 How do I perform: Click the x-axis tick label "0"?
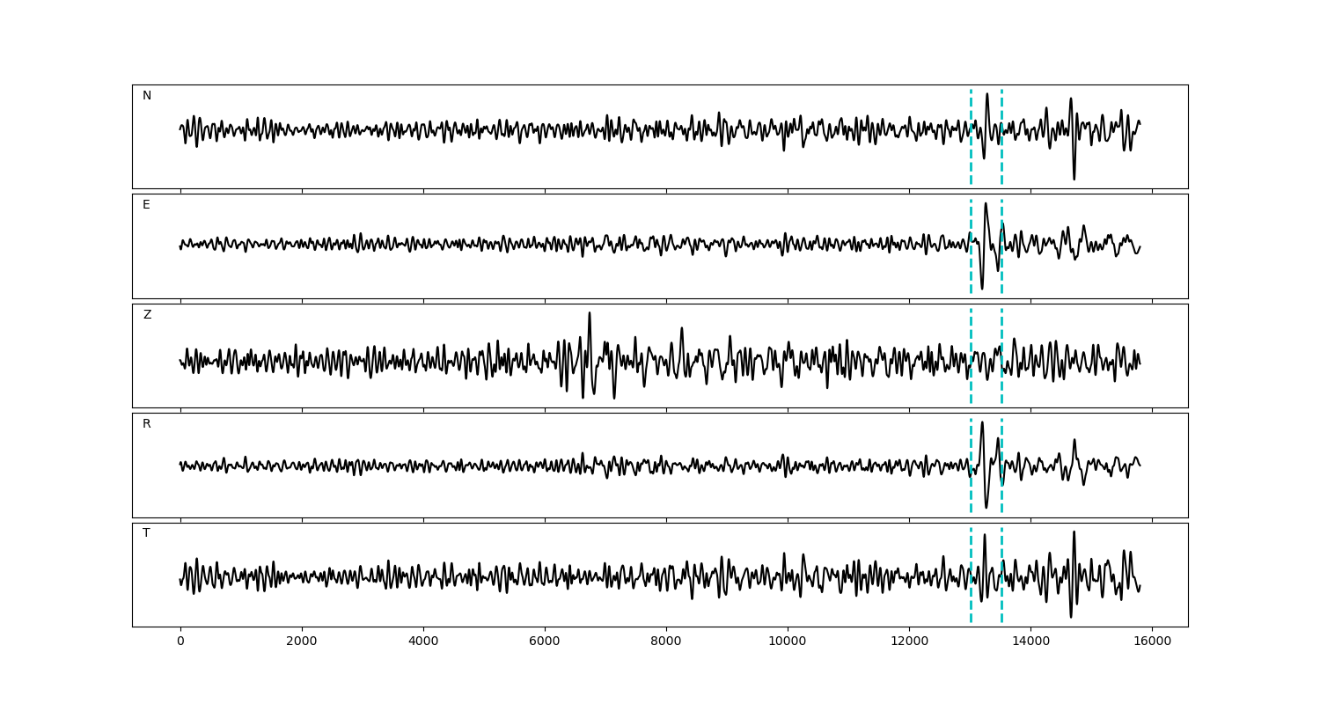(180, 642)
